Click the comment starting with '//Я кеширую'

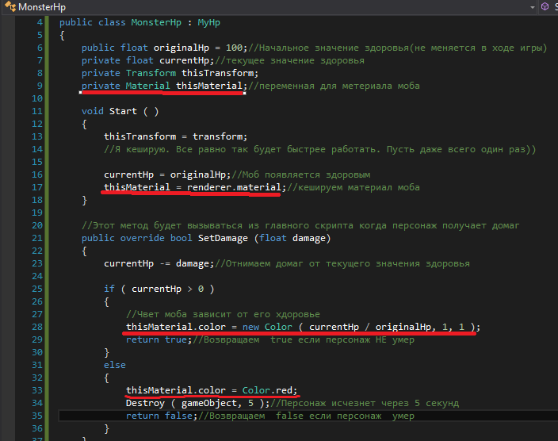(319, 149)
